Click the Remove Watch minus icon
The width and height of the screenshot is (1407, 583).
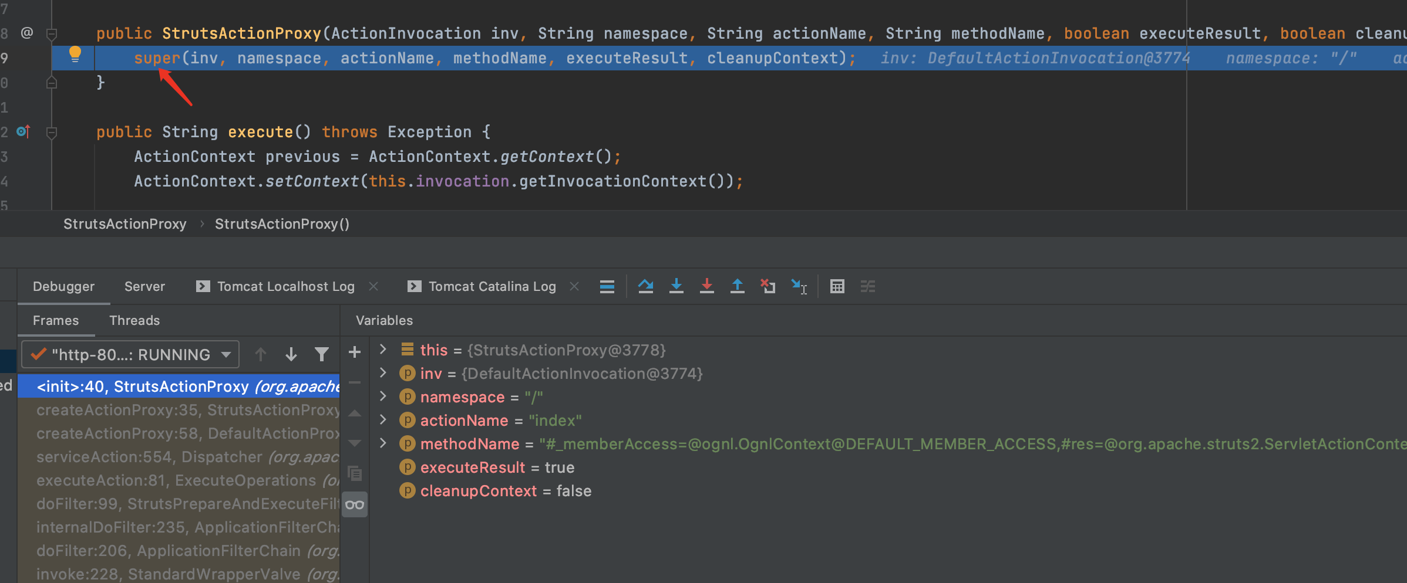355,382
